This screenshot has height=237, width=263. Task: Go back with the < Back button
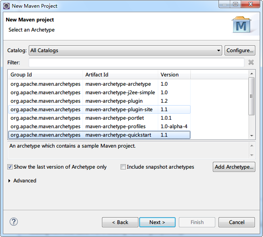120,222
